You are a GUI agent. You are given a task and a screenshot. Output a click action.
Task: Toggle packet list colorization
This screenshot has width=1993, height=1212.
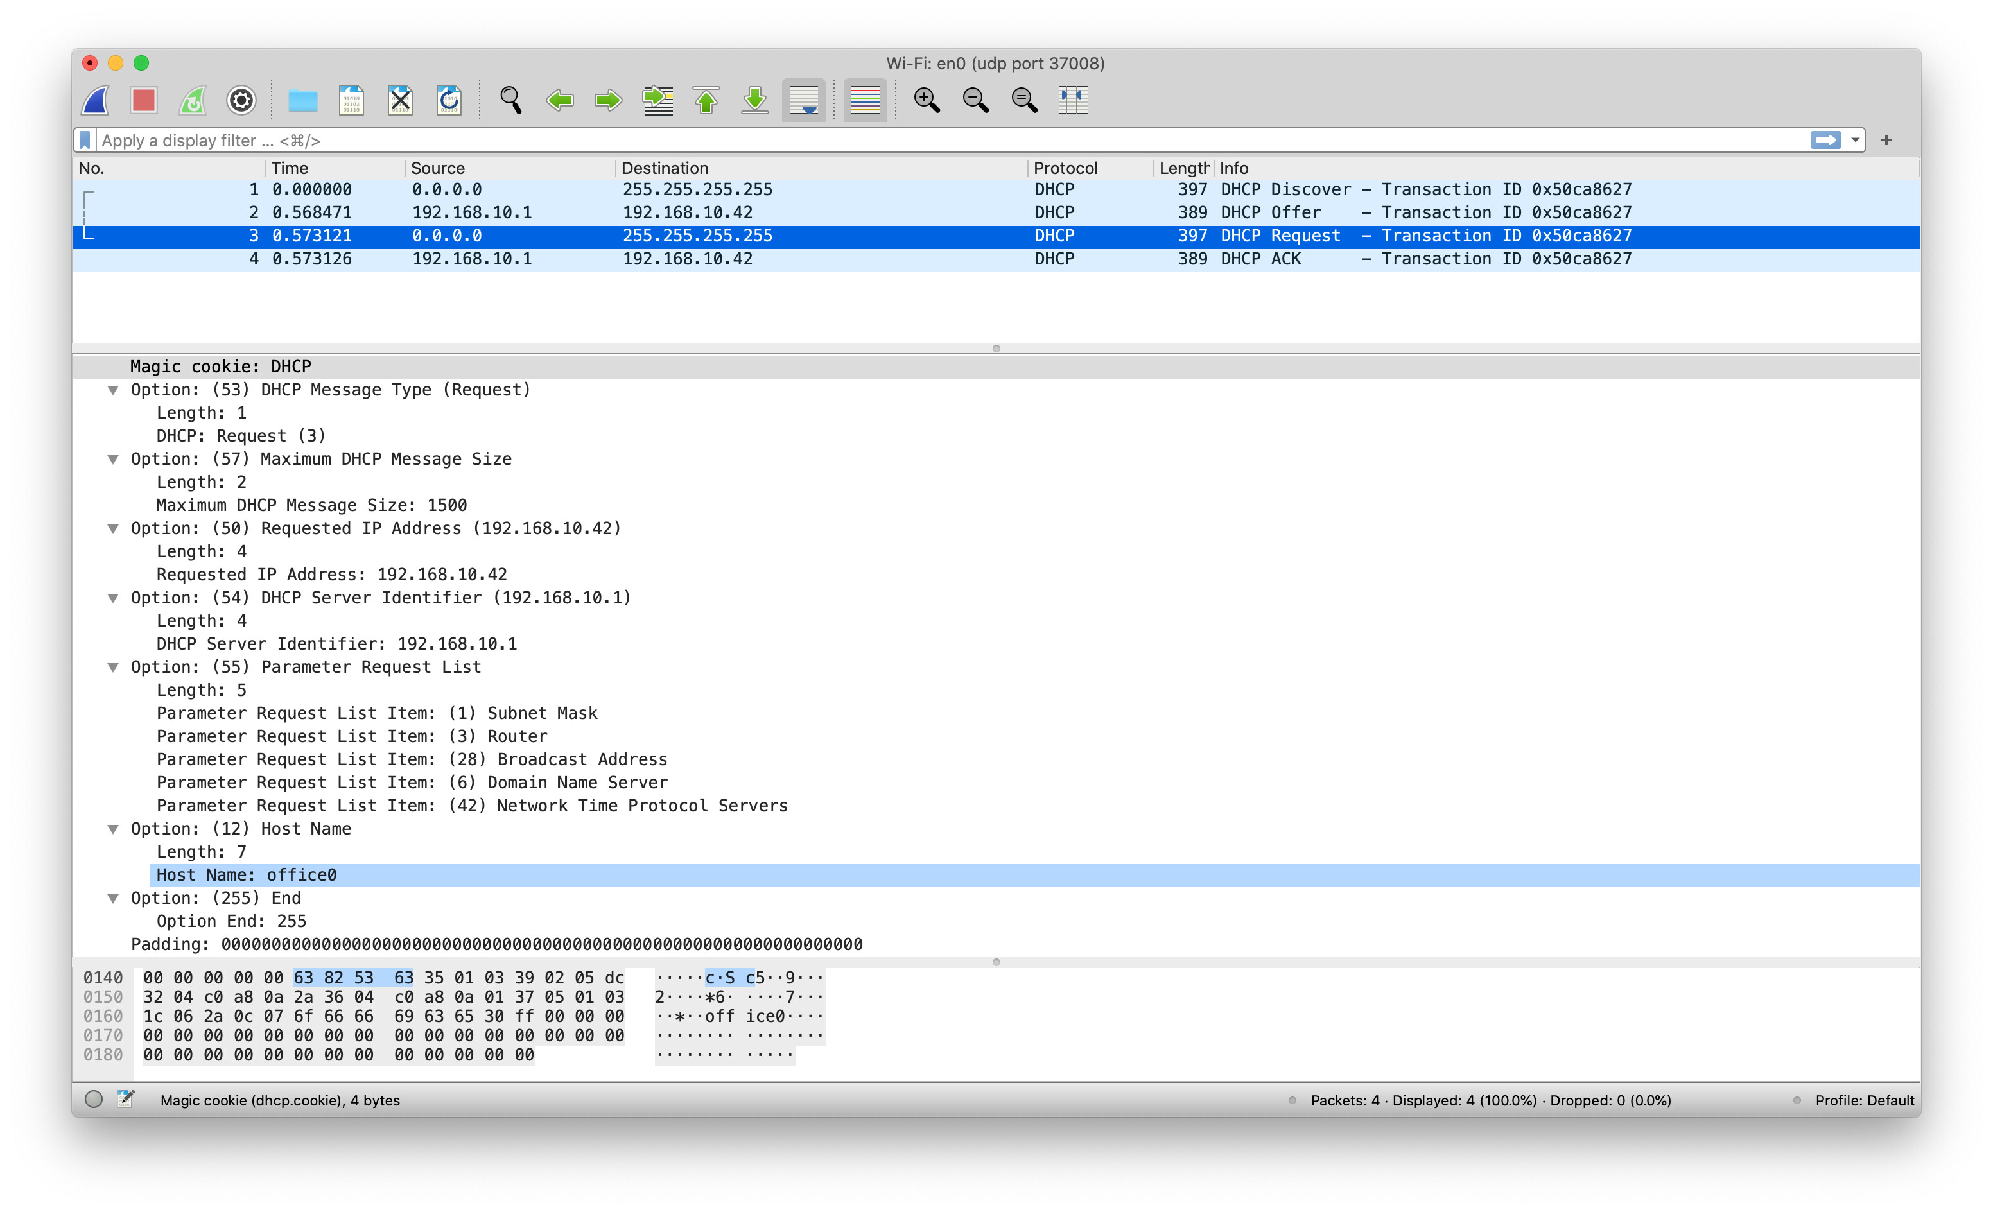(865, 100)
